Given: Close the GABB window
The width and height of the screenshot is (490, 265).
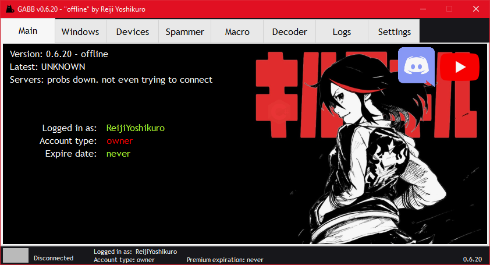Looking at the screenshot, I should coord(475,9).
